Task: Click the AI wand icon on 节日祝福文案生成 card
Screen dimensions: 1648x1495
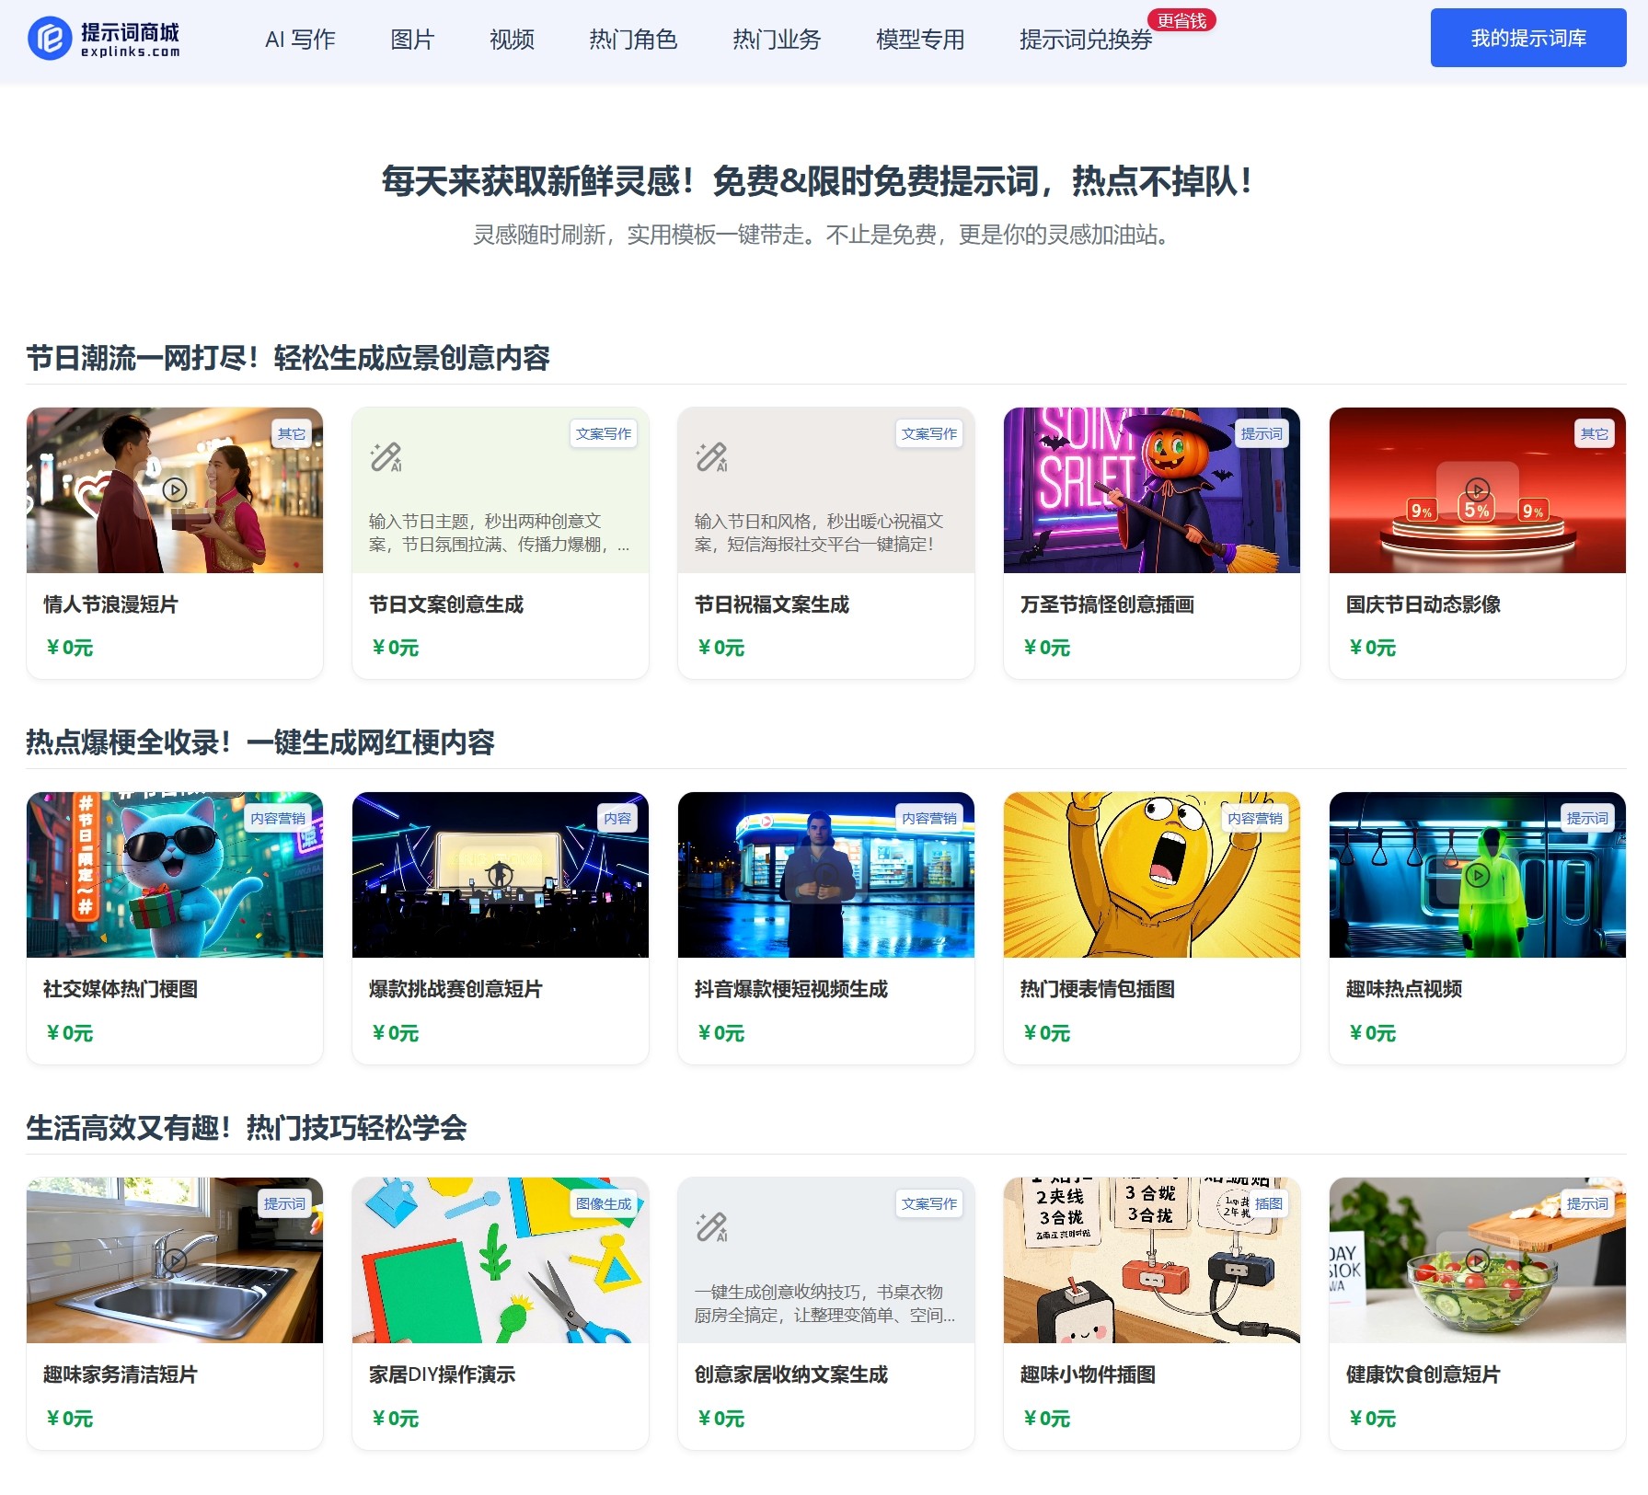Action: pyautogui.click(x=712, y=456)
